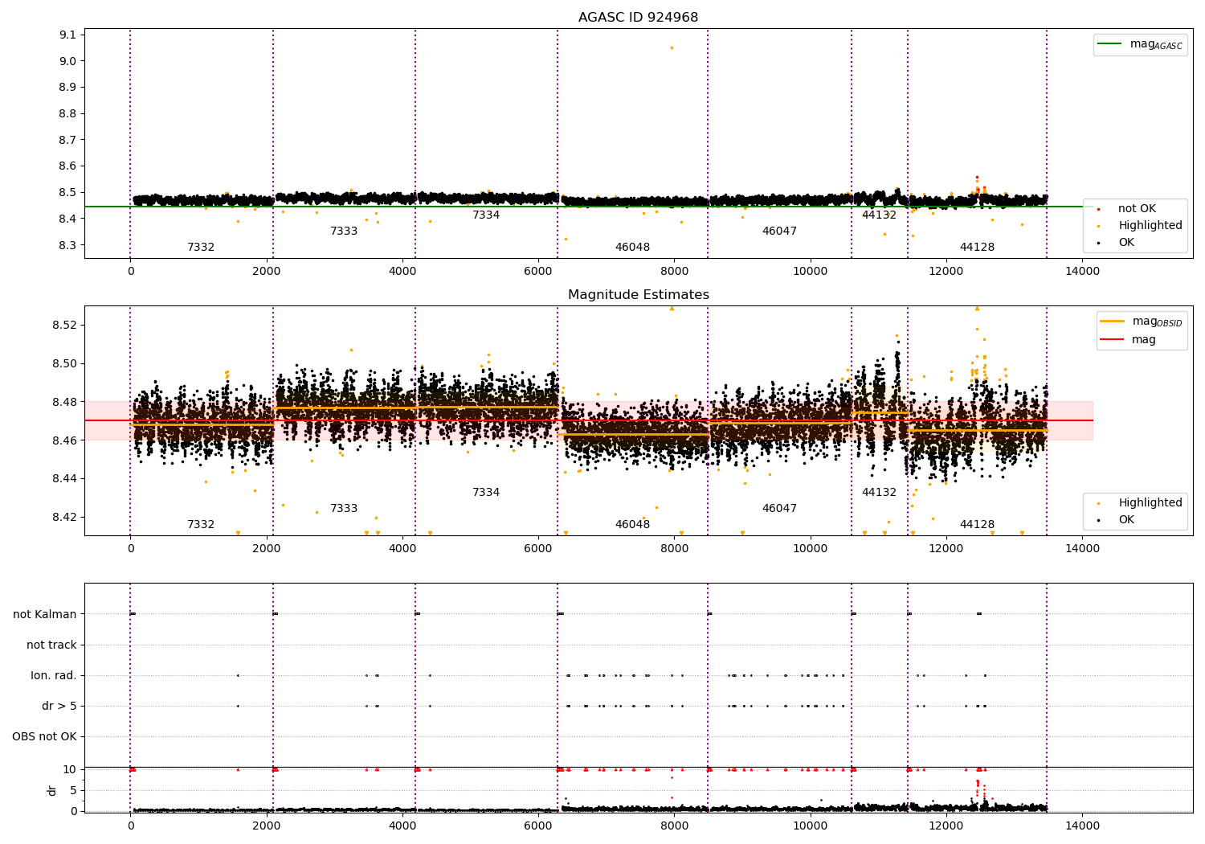Click the 8.52 y-axis tick label

pos(65,325)
